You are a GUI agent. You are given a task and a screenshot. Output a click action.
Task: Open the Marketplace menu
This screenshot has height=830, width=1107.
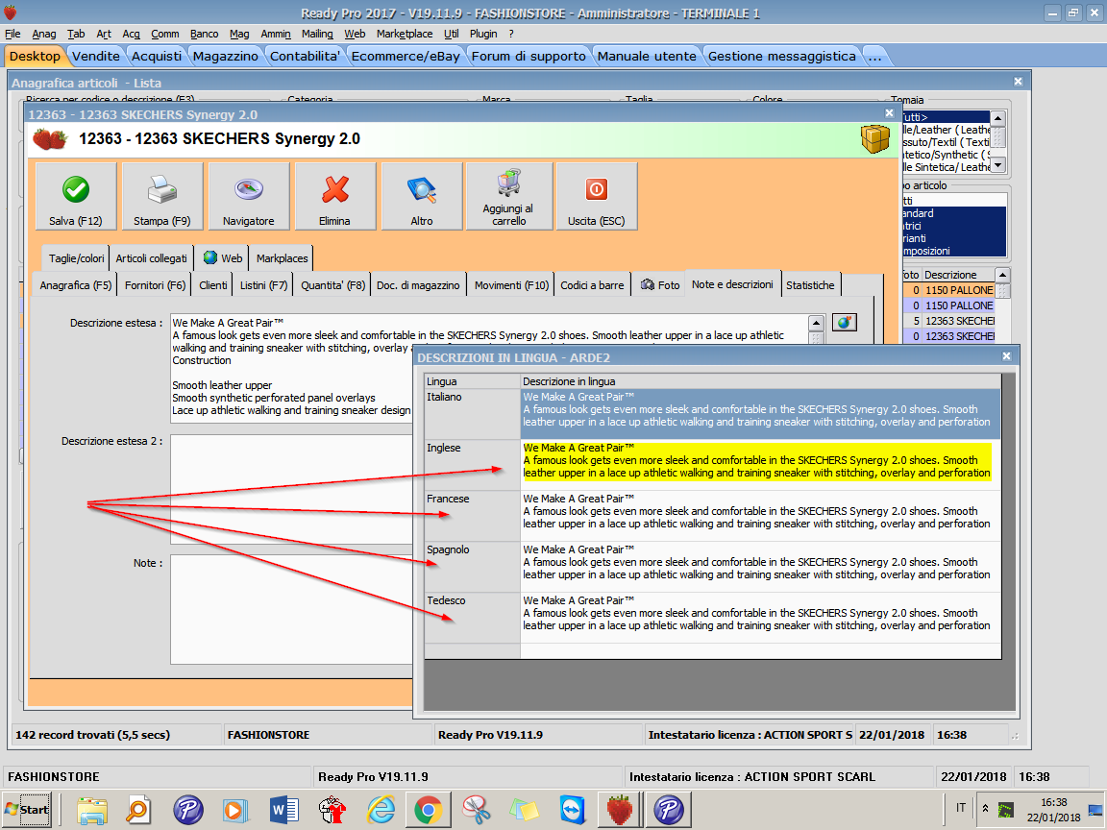(x=405, y=34)
